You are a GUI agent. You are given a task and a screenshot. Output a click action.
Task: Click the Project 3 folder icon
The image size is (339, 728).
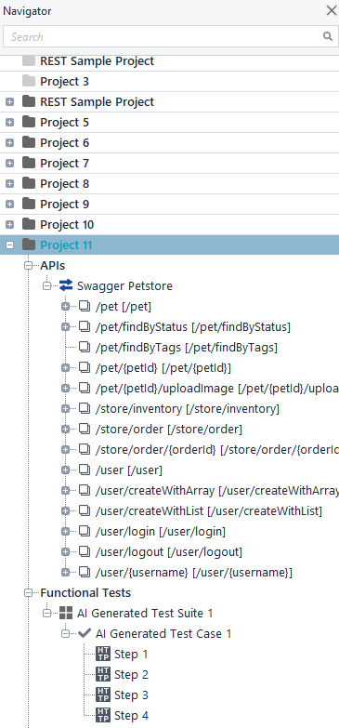point(29,81)
